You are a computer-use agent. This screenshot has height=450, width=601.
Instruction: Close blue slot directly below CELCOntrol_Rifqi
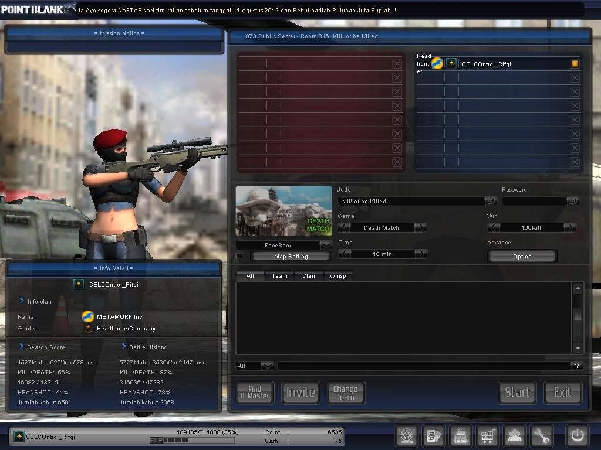point(575,78)
